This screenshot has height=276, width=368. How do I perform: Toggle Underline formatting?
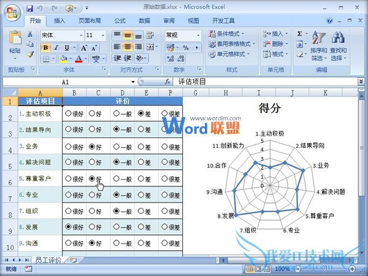[67, 48]
